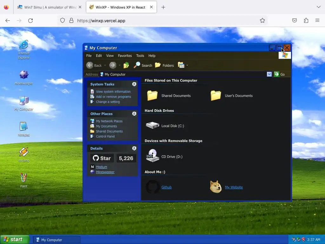This screenshot has height=244, width=325.
Task: Click the Views toolbar icon
Action: pos(181,65)
